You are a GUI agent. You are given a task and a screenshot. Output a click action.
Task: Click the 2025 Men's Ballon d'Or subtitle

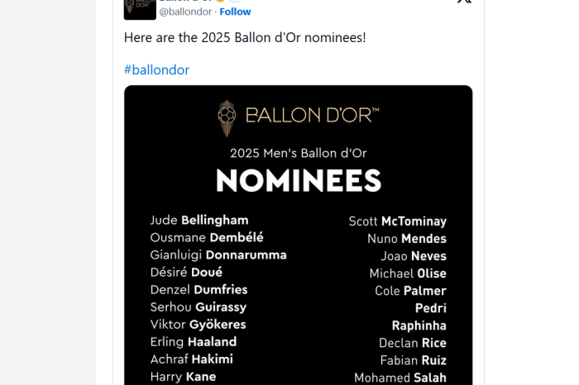click(299, 153)
